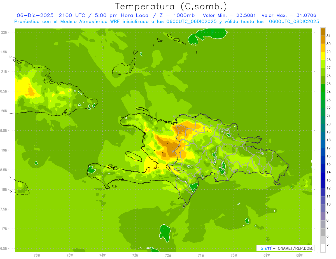The height and width of the screenshot is (259, 336).
Task: Click the "72W" longitude label
Action: pyautogui.click(x=168, y=255)
